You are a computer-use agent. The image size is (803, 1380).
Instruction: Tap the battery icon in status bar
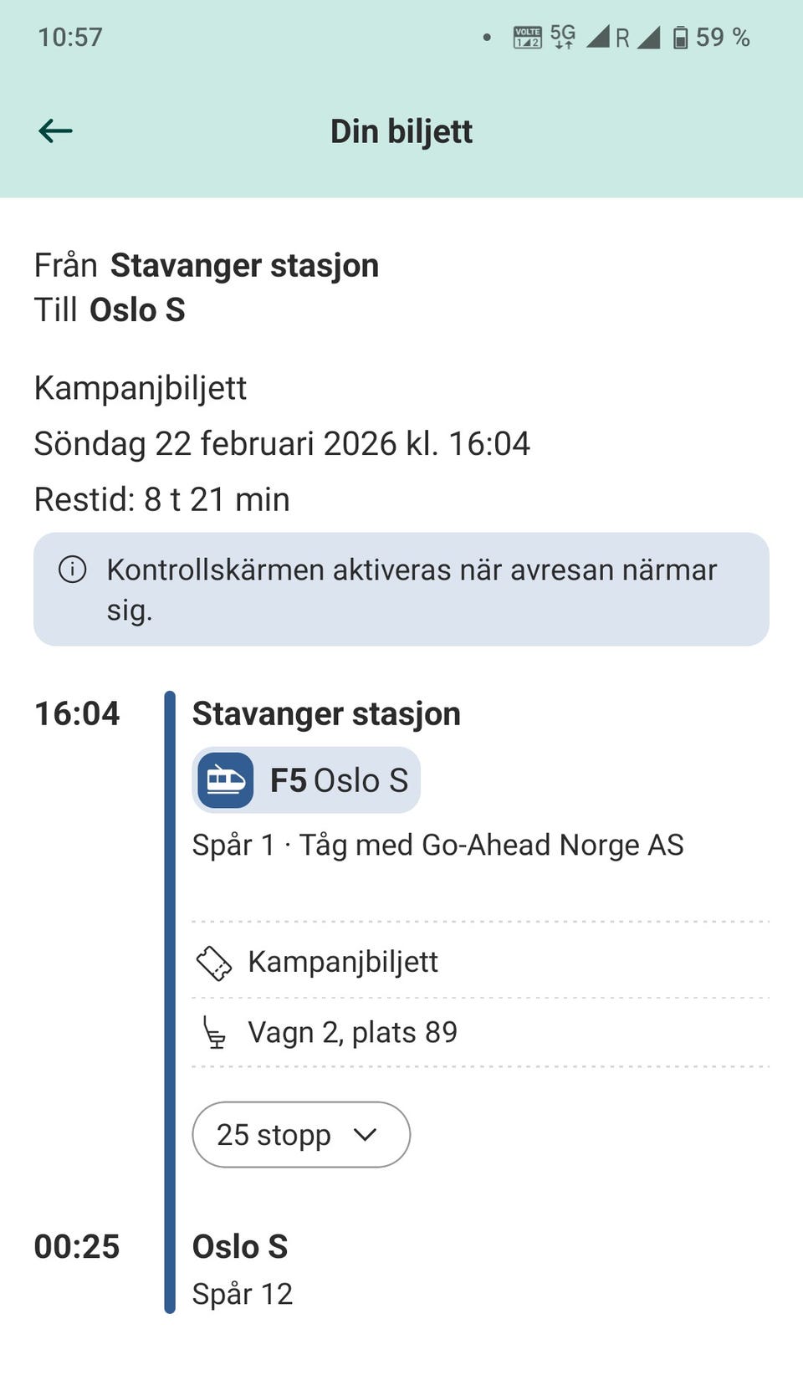coord(681,38)
